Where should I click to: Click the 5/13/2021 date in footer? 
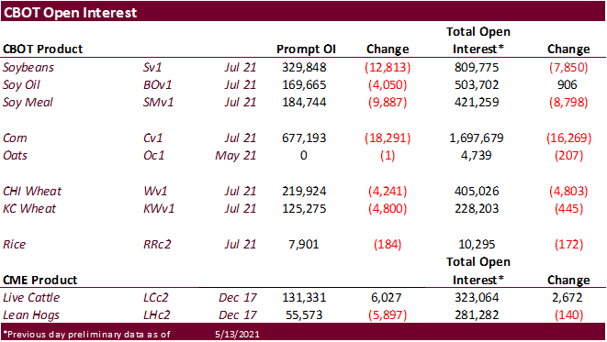237,335
